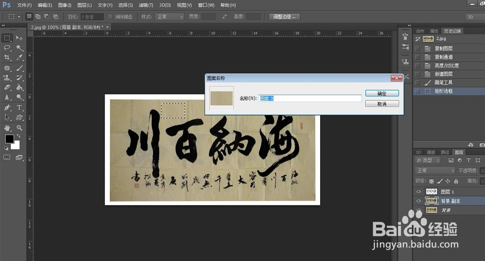
Task: Select the History Brush tool
Action: pos(19,77)
